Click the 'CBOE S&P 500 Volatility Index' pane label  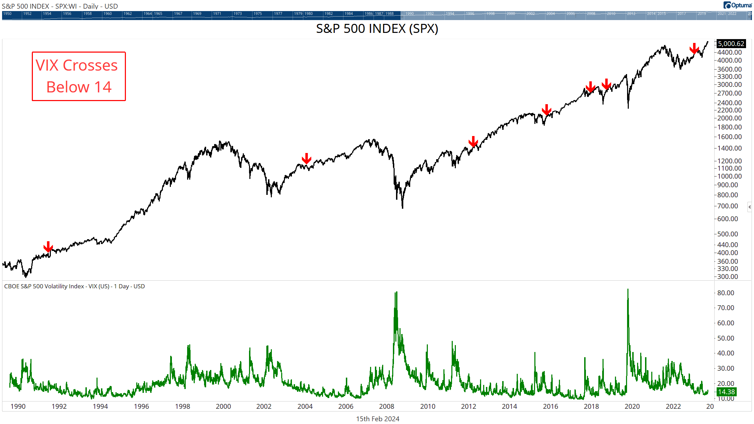point(74,286)
